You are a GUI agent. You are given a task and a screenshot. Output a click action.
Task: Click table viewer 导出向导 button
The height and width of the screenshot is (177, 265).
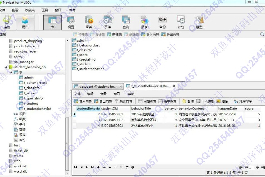(103, 101)
